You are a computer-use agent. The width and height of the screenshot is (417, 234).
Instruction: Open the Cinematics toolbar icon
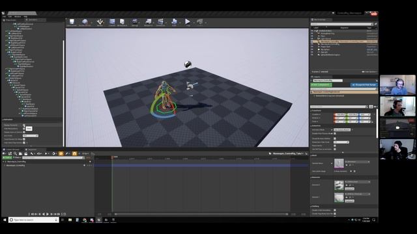(x=160, y=22)
